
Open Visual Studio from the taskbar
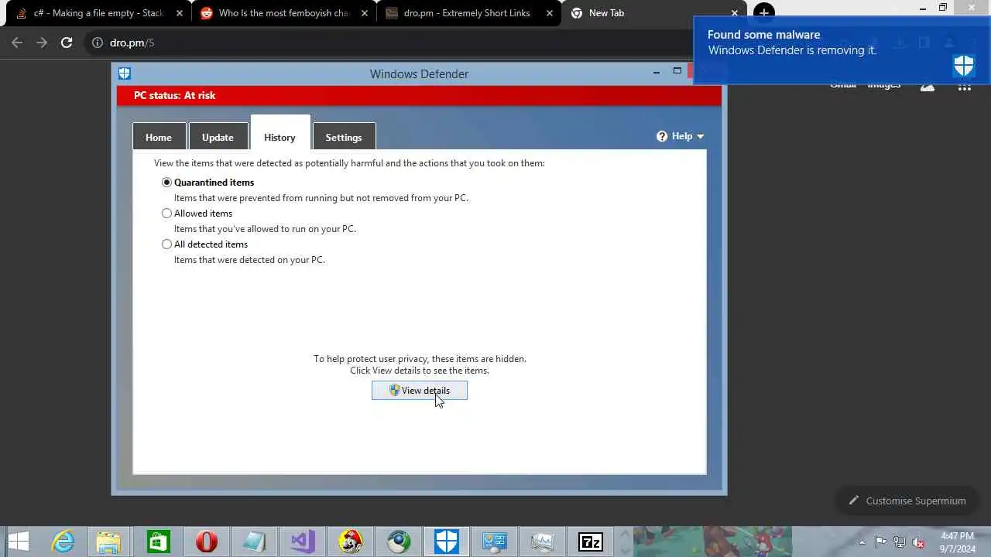(302, 542)
